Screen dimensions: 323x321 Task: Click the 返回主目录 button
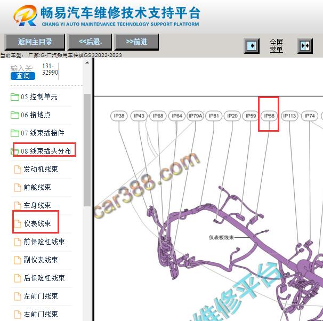pos(35,42)
